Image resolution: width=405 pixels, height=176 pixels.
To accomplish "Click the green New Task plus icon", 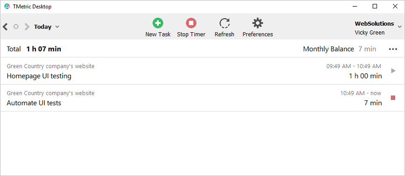I will tap(157, 23).
